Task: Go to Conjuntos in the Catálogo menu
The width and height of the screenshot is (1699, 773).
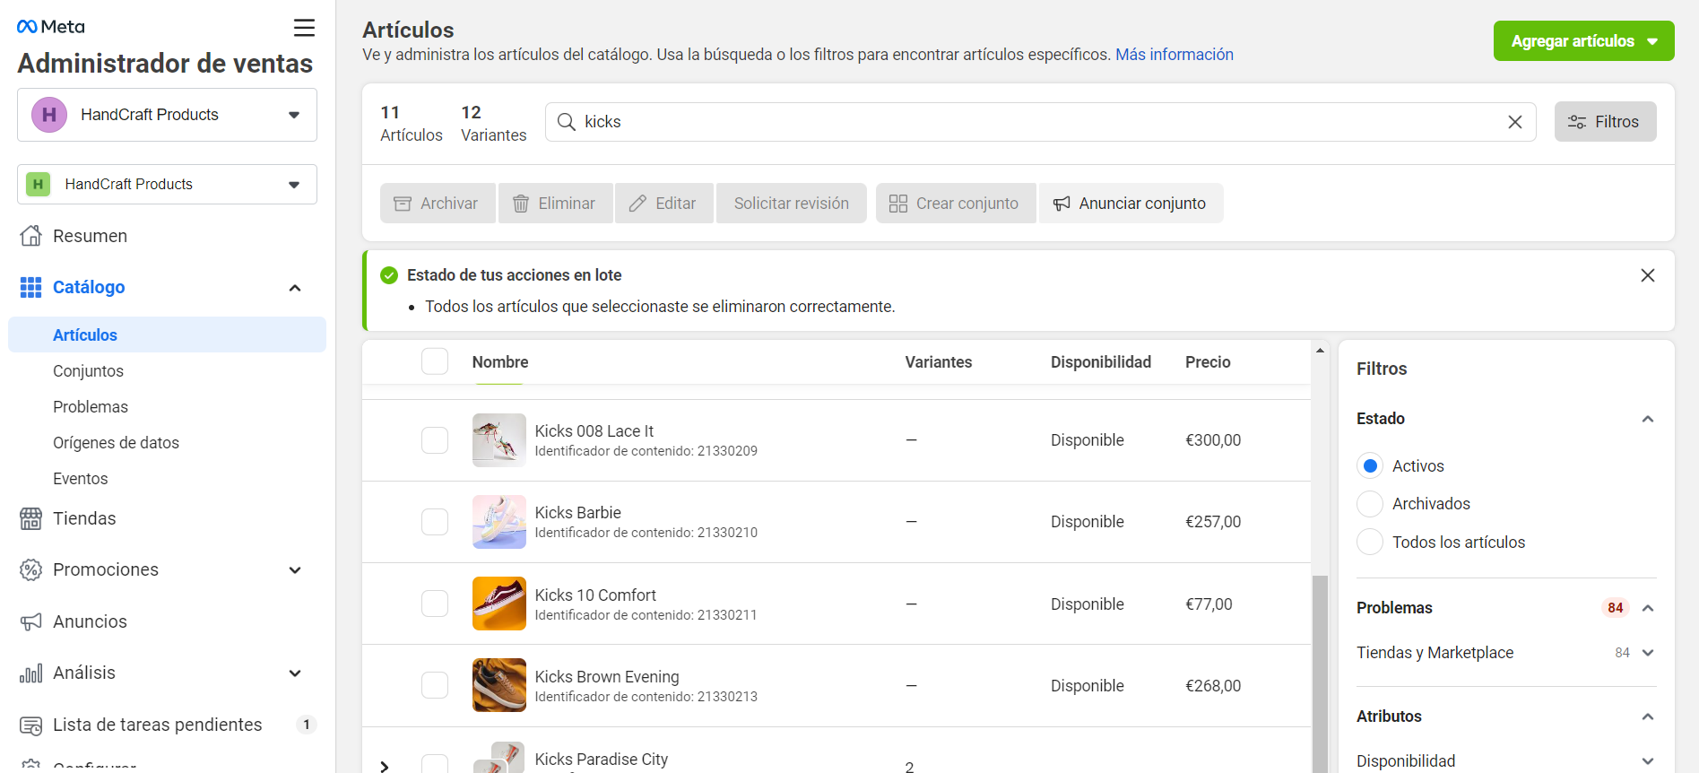Action: coord(88,371)
